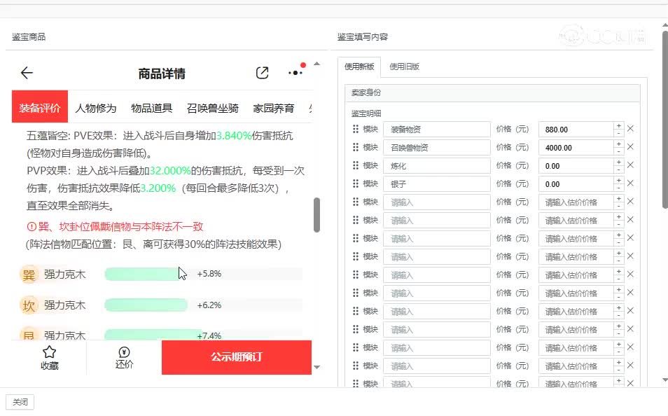Select the 人物修为 tab

[x=96, y=108]
